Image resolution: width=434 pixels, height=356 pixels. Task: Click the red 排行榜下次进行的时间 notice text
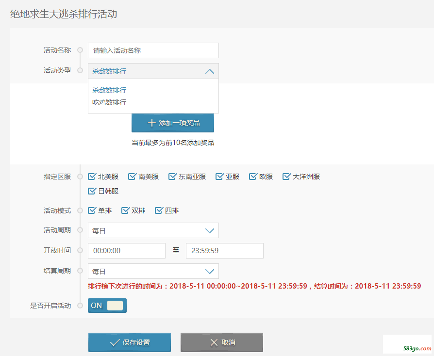254,286
